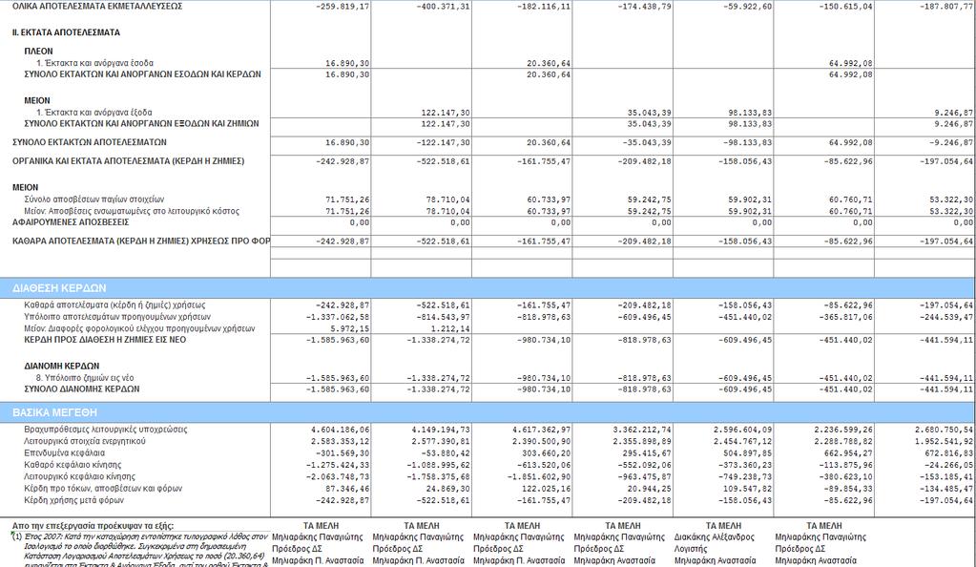Click 'Μείον: Διαφορές φορολογικού ελέγχου' row label

[139, 328]
